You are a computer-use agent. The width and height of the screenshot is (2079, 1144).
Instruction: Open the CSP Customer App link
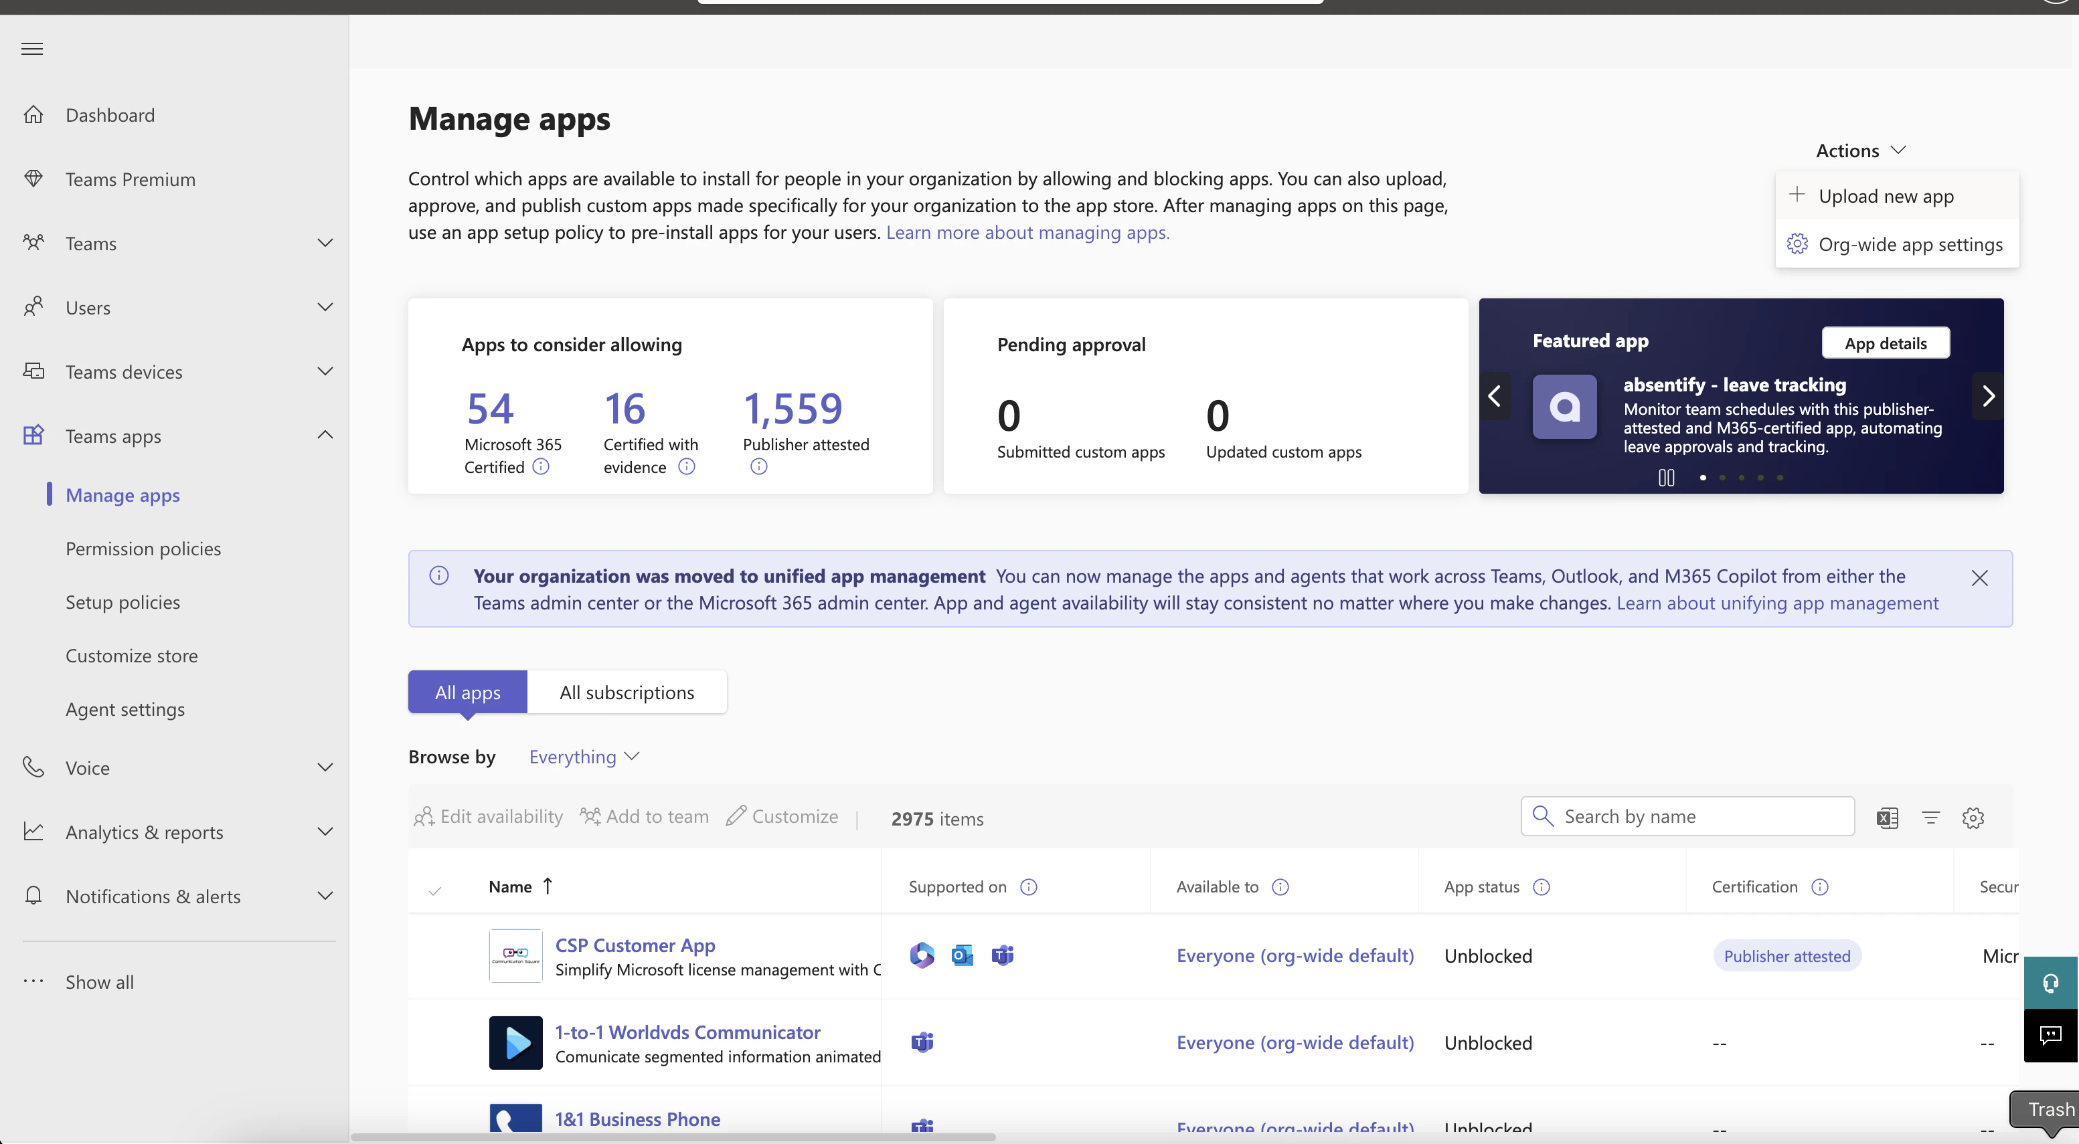point(635,944)
